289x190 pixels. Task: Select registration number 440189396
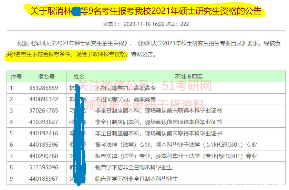(43, 145)
